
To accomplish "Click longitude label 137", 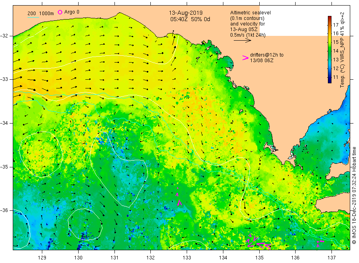I will (x=331, y=258).
